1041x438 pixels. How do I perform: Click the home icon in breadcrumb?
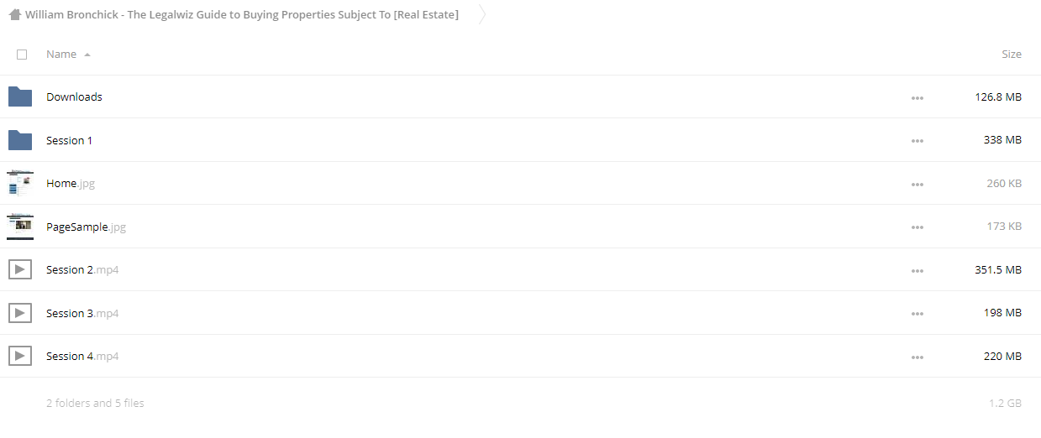pyautogui.click(x=14, y=14)
